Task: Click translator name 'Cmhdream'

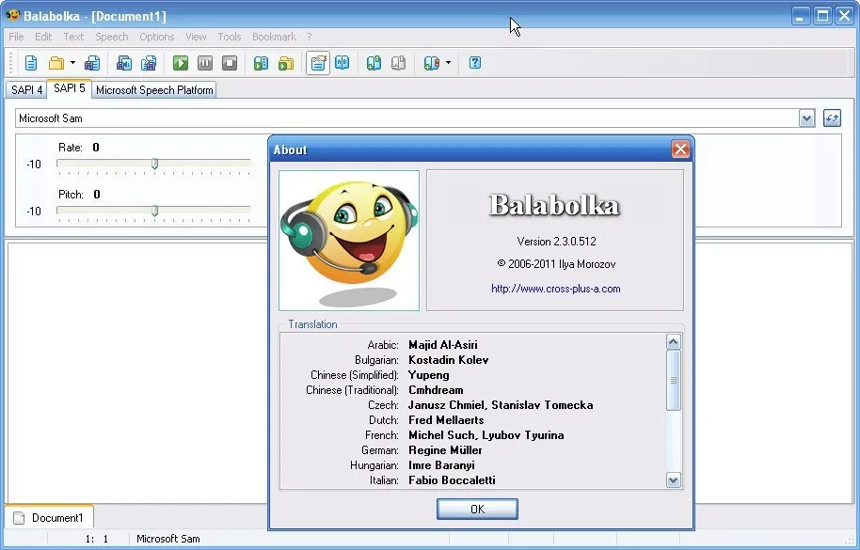Action: [436, 390]
